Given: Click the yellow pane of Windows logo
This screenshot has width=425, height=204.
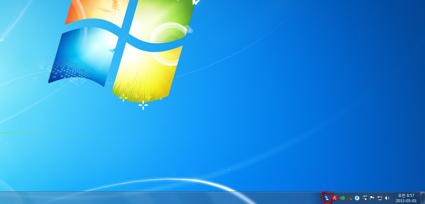Looking at the screenshot, I should coord(145,72).
